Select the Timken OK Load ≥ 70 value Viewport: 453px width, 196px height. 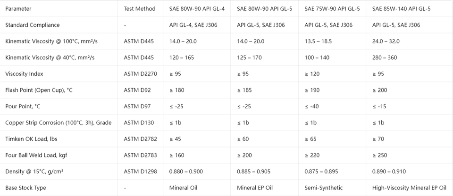pos(378,139)
